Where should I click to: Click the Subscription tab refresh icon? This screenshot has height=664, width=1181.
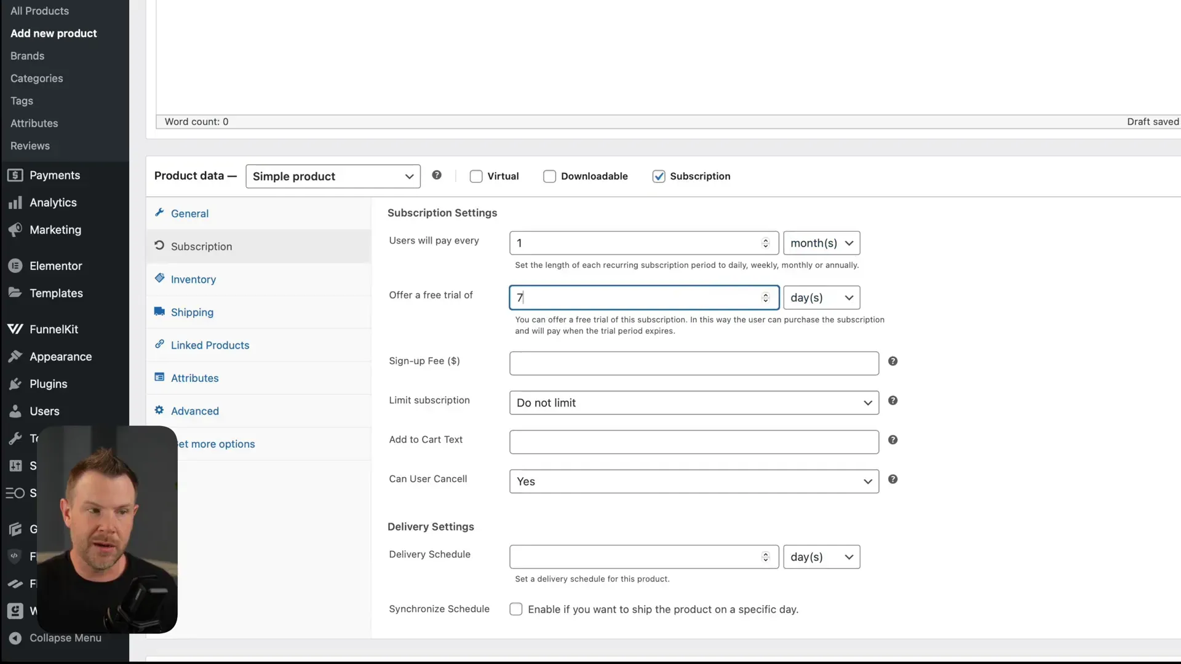coord(159,245)
